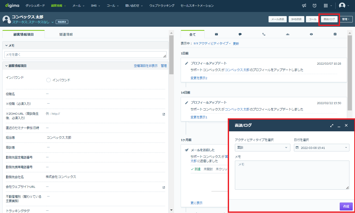Click the 面談/ログ button
355x213 pixels.
(329, 19)
